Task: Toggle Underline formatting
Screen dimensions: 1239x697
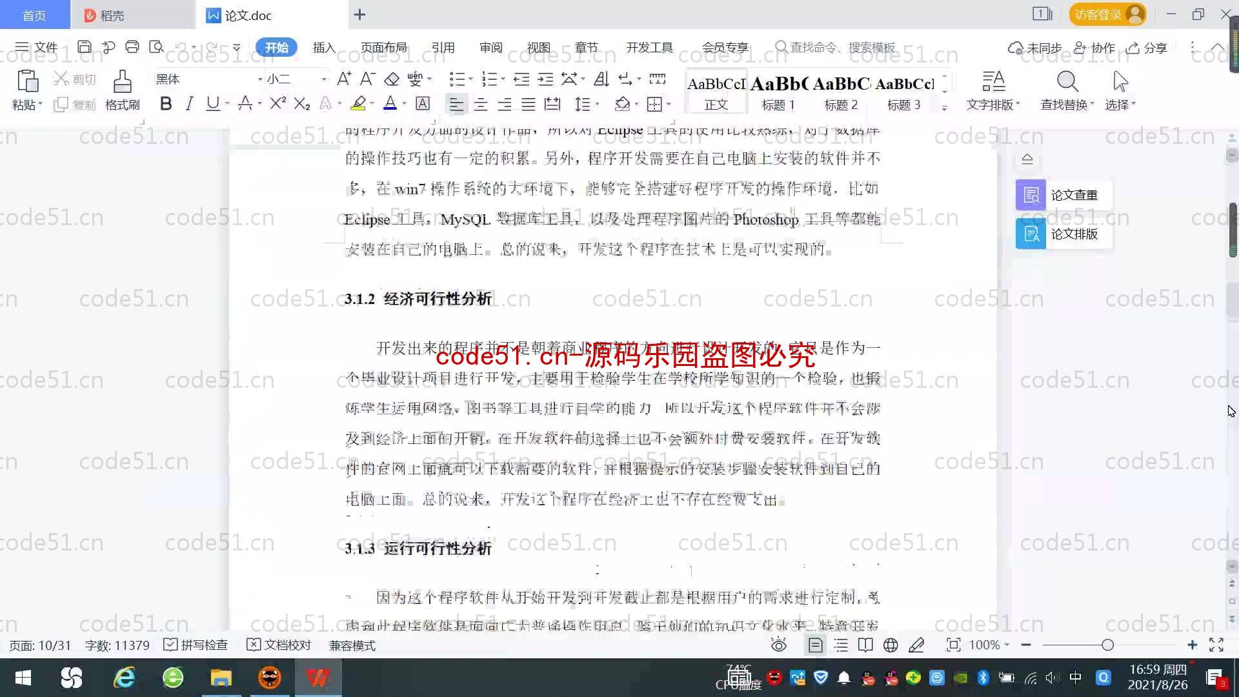Action: coord(212,103)
